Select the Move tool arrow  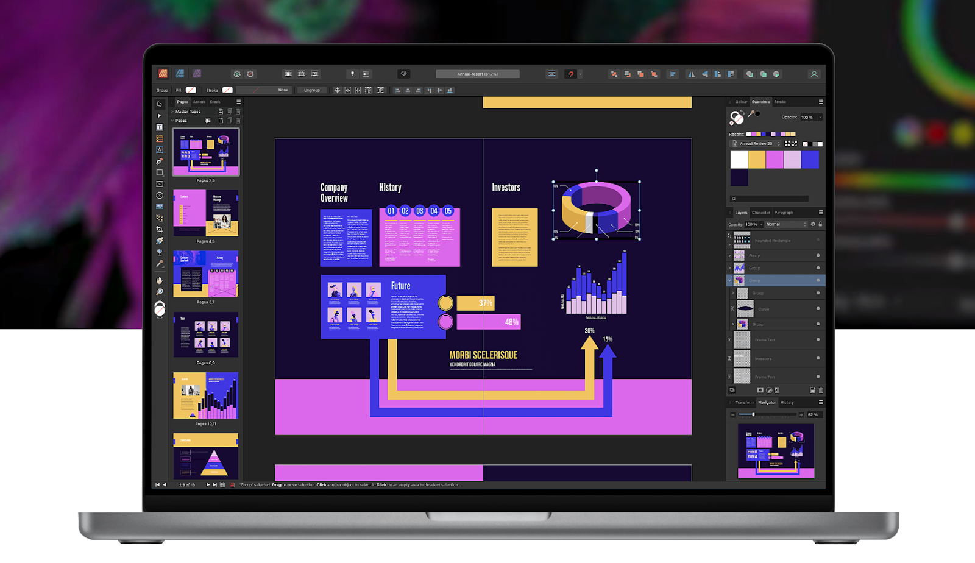160,104
